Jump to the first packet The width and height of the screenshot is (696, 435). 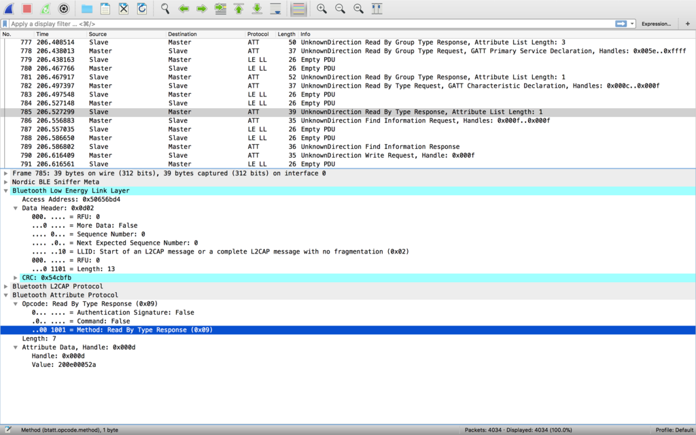coord(239,8)
